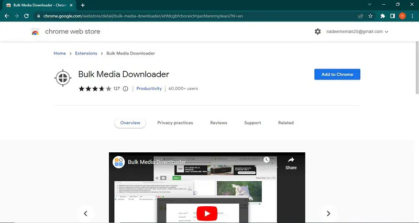View site information via padlock icon
The width and height of the screenshot is (419, 223).
coord(38,16)
